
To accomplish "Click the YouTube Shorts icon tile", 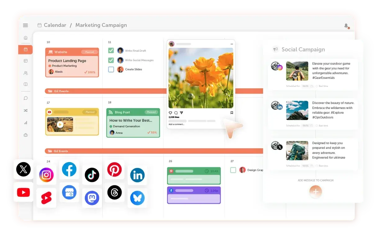I will click(46, 198).
